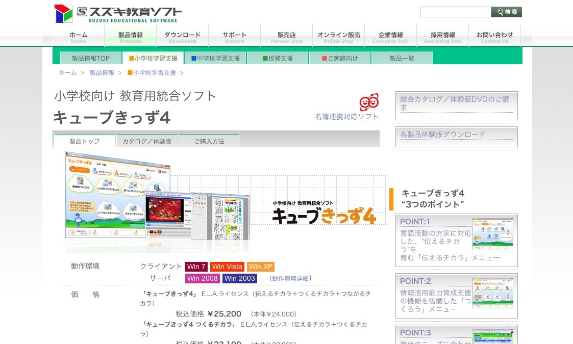Open the お問い合わせ Contact Us menu
This screenshot has width=573, height=344.
click(494, 37)
